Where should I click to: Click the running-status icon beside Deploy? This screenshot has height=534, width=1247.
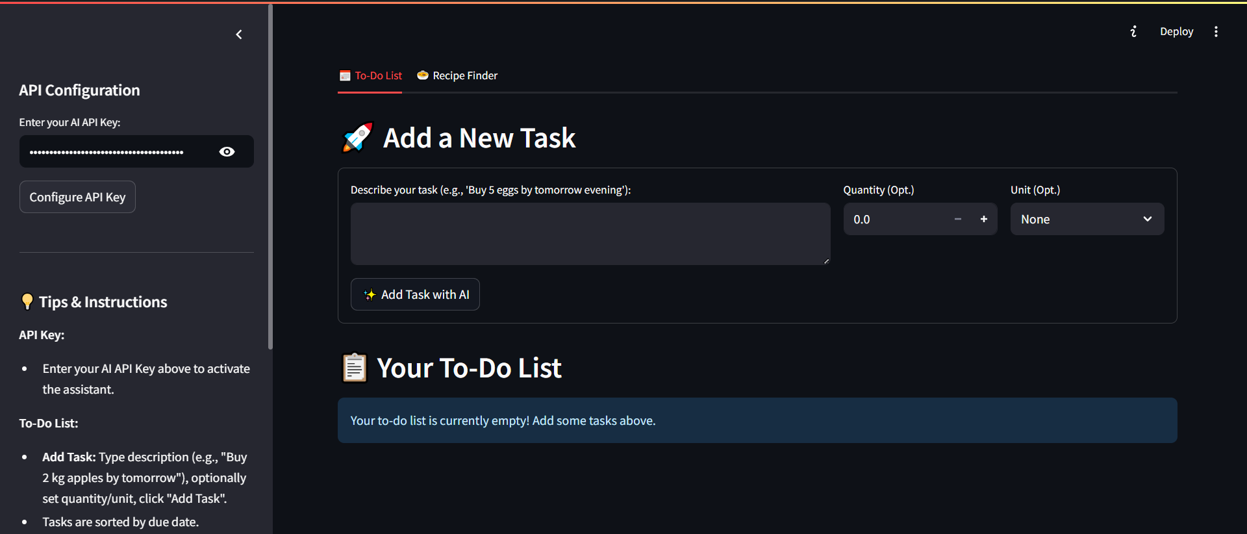(1133, 32)
